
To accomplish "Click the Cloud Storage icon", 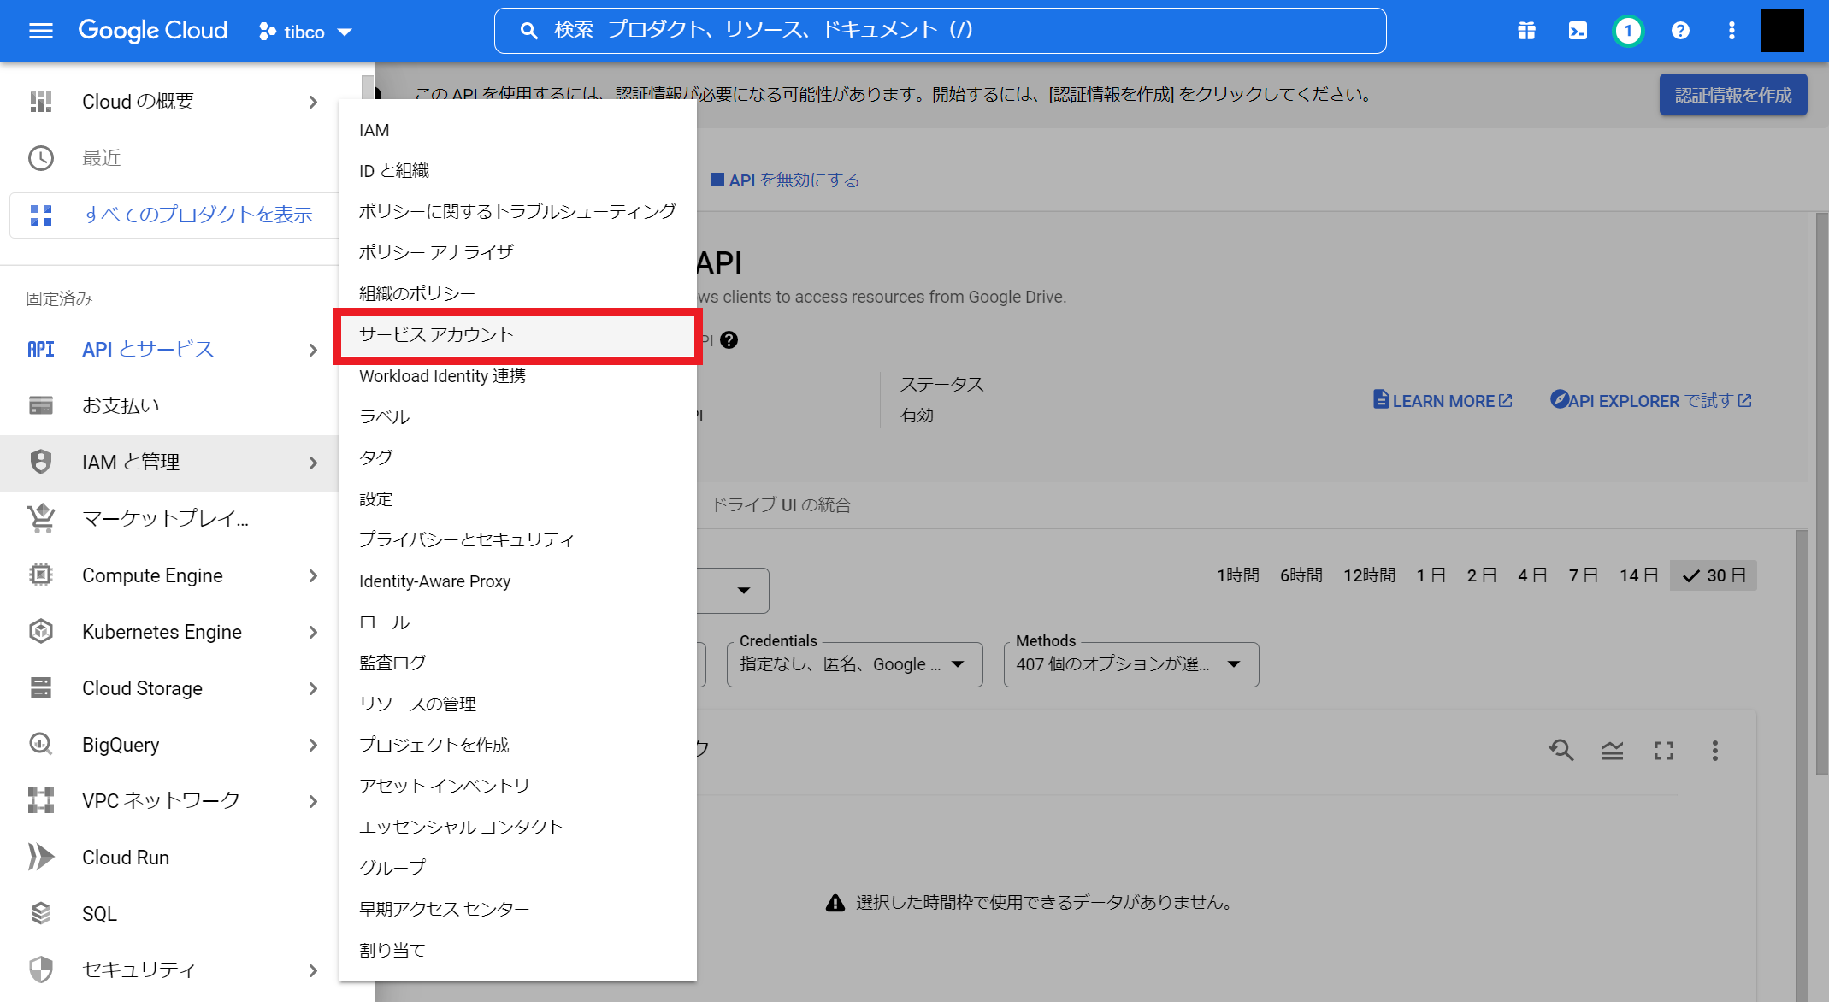I will 41,687.
